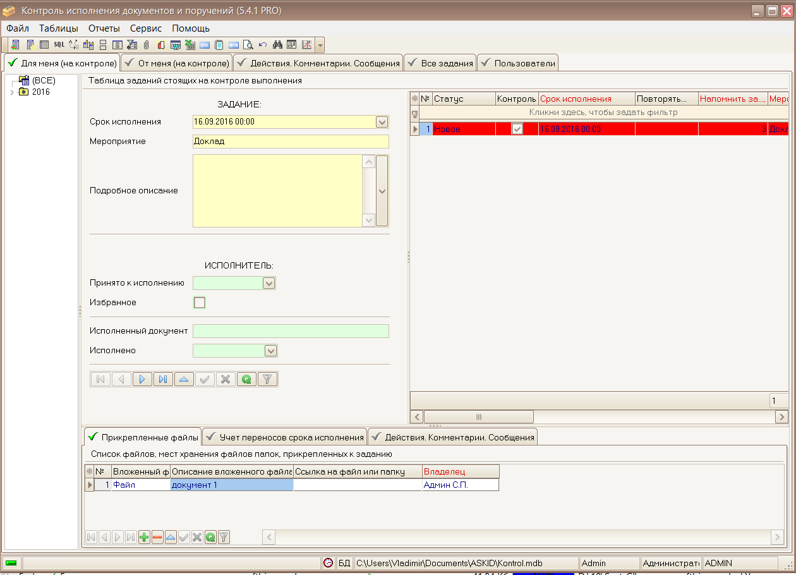
Task: Click the print preview magnifier toolbar icon
Action: pos(248,45)
